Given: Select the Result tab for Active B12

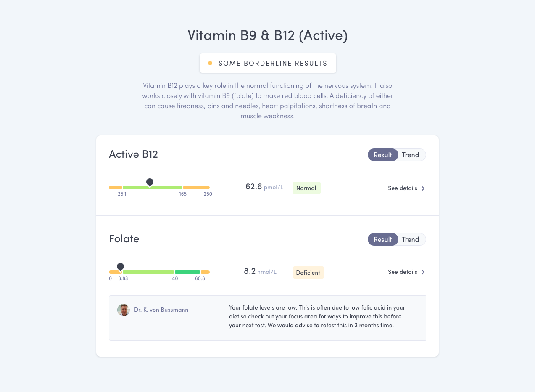Looking at the screenshot, I should (x=382, y=155).
